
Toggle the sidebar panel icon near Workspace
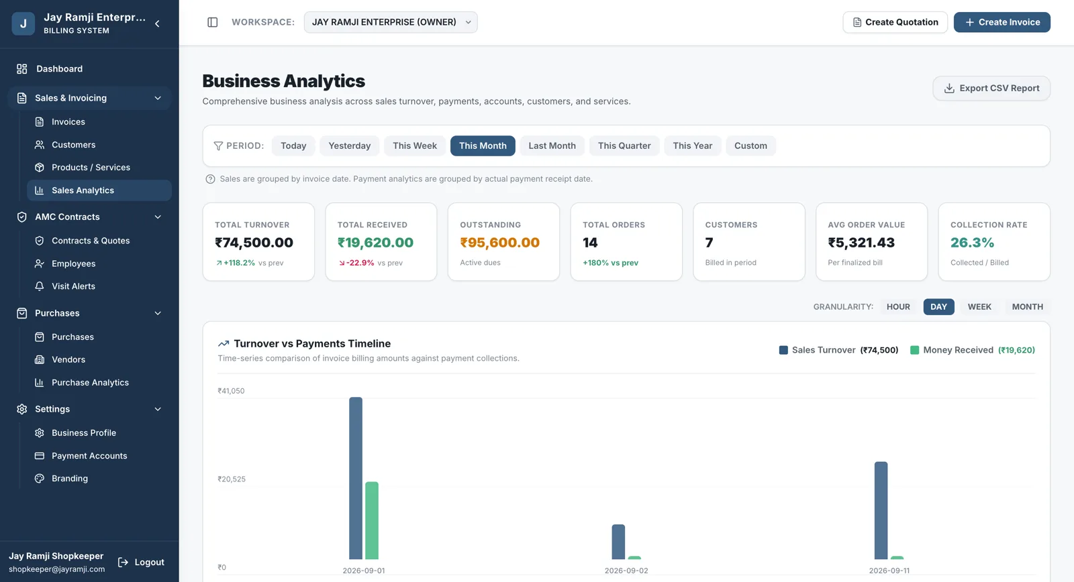(213, 22)
